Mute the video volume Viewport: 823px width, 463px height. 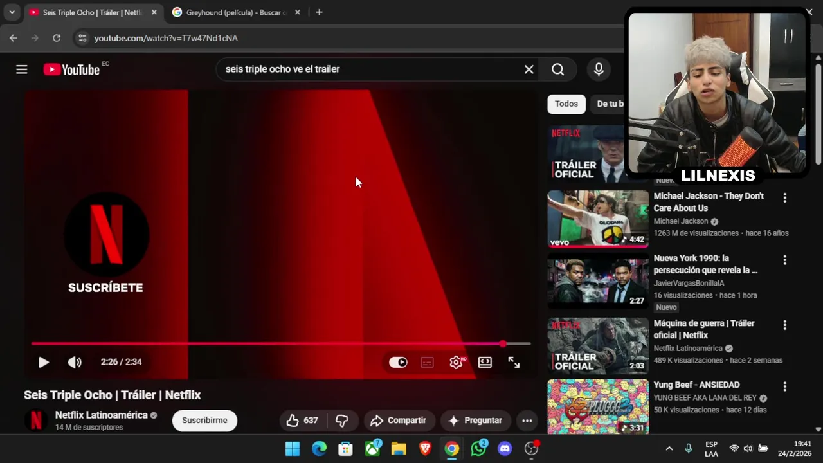coord(75,362)
